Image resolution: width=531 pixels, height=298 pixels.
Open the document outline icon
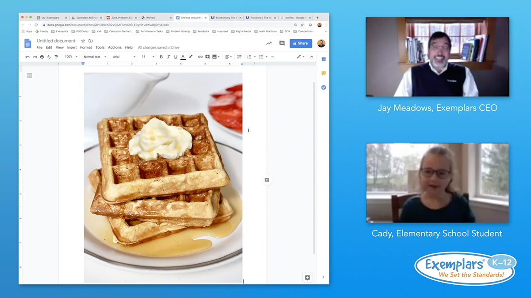[x=30, y=76]
